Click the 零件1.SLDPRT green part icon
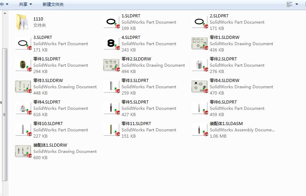This screenshot has width=306, height=196. (23, 65)
